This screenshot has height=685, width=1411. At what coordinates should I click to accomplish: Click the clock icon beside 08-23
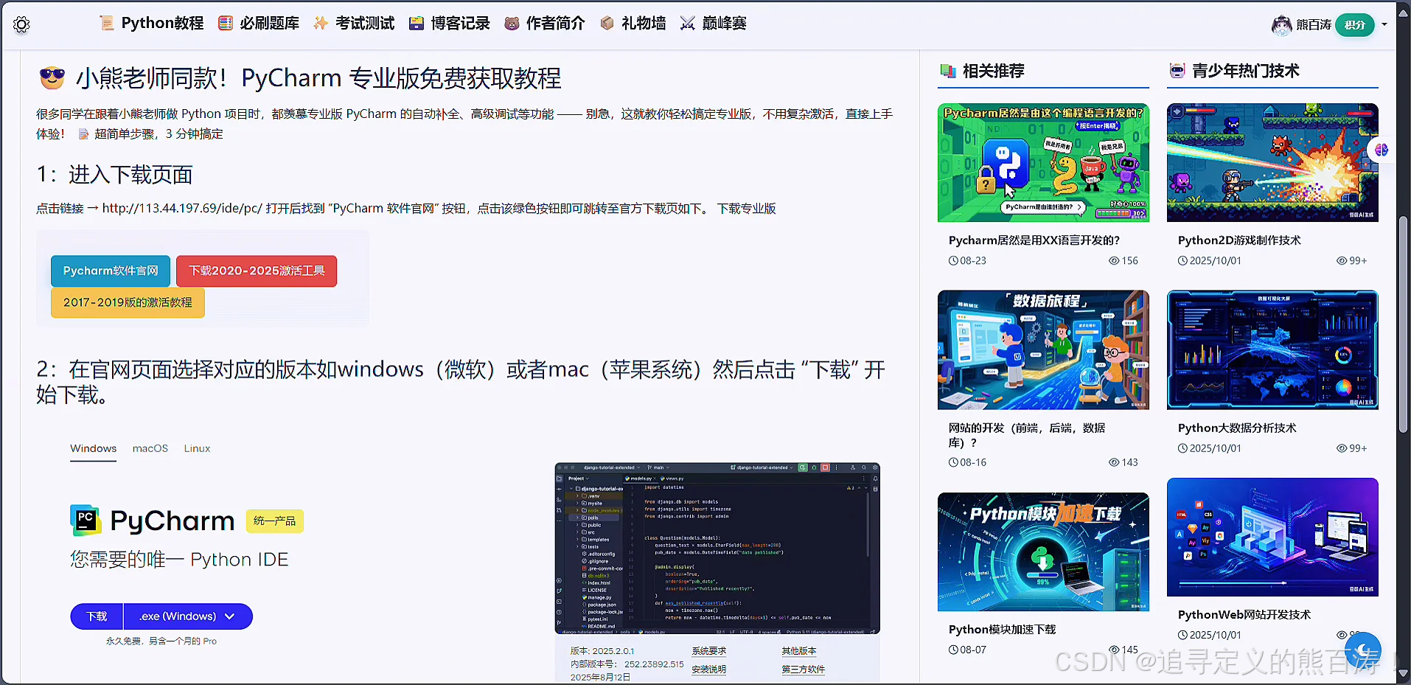[x=954, y=261]
